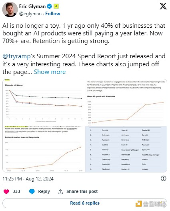Open the X logo link
170x211 pixels.
tap(163, 6)
